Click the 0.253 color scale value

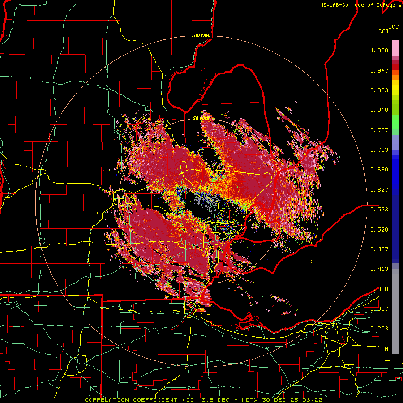(379, 329)
